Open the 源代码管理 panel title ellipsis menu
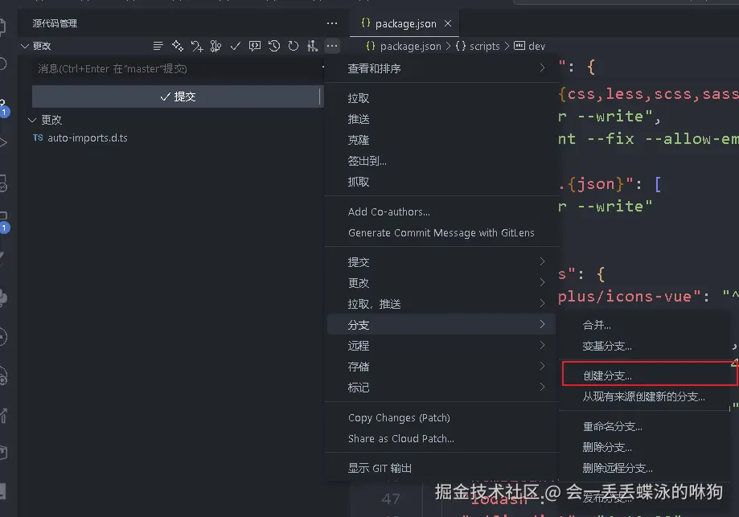Screen dimensions: 739x517 pos(332,23)
